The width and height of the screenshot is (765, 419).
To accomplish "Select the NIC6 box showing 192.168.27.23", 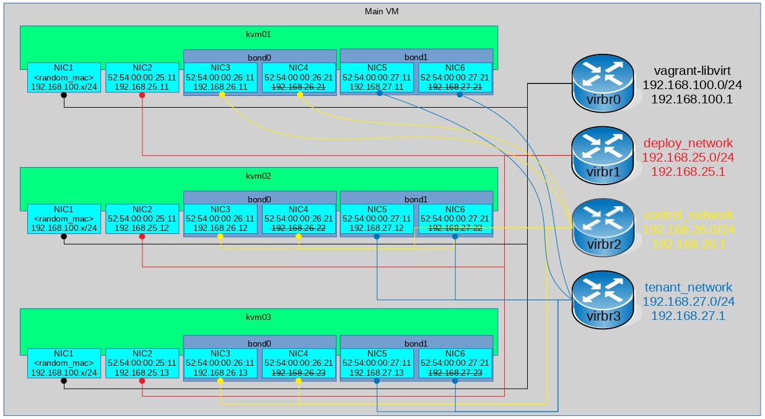I will pos(455,363).
